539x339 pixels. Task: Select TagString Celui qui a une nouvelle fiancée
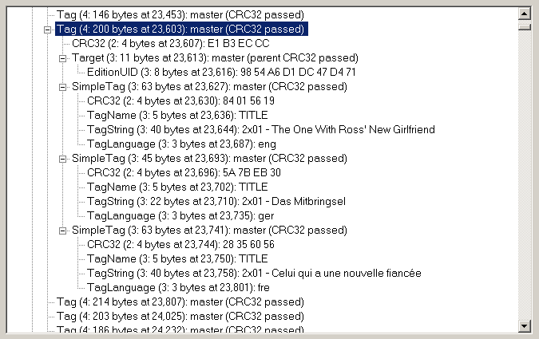click(x=254, y=273)
